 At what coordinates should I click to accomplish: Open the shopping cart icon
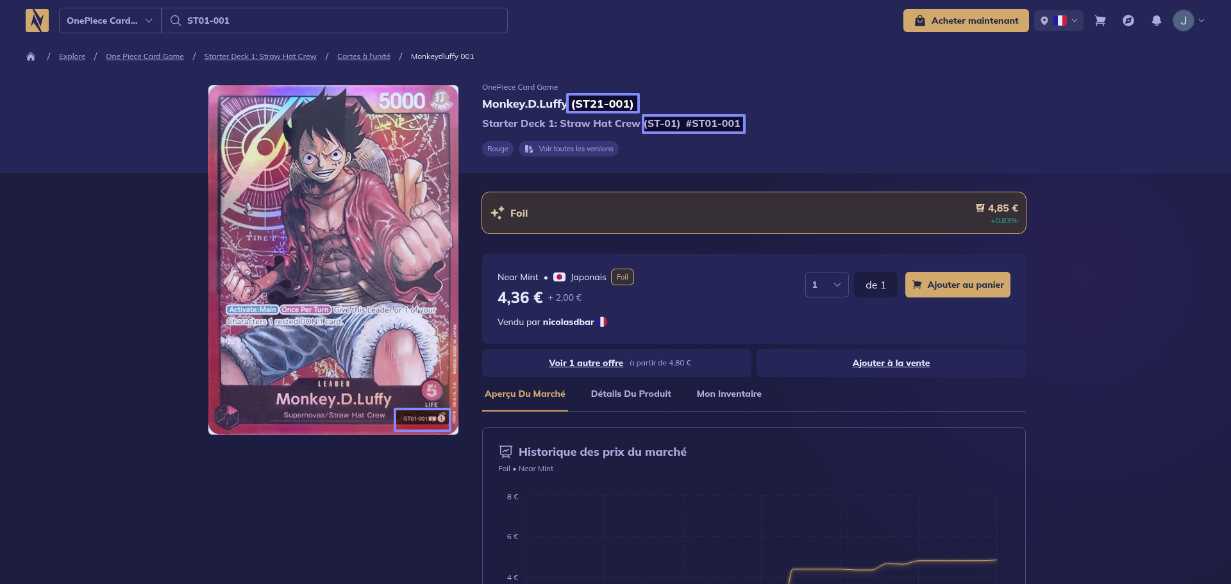pyautogui.click(x=1100, y=21)
